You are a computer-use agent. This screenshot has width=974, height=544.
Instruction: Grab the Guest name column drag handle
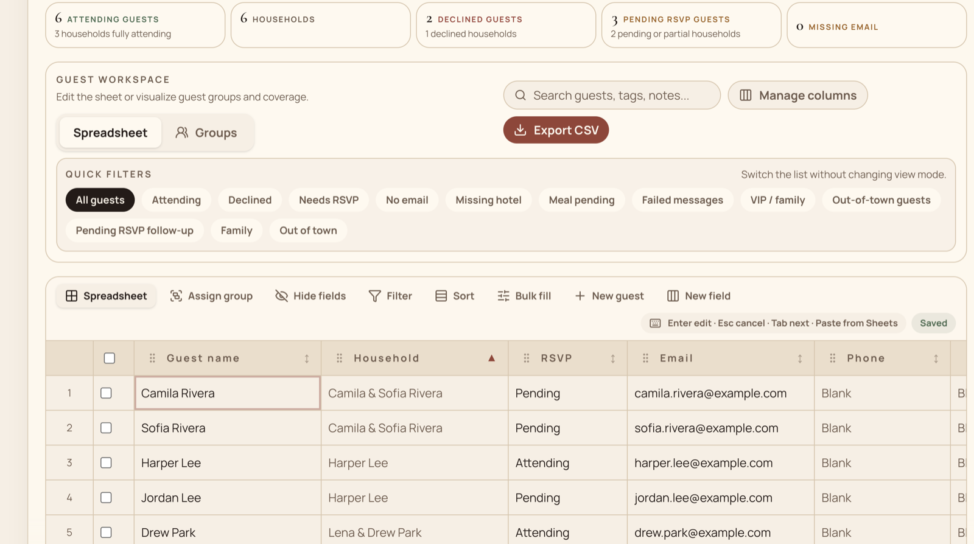click(153, 358)
